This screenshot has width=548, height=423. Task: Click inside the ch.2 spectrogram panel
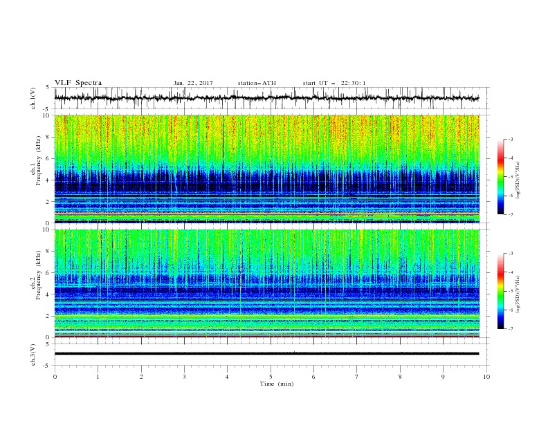tap(266, 283)
